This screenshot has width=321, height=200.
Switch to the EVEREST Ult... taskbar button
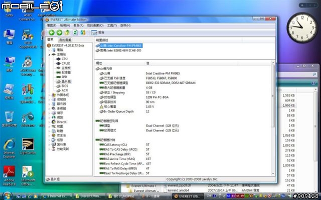[188, 196]
